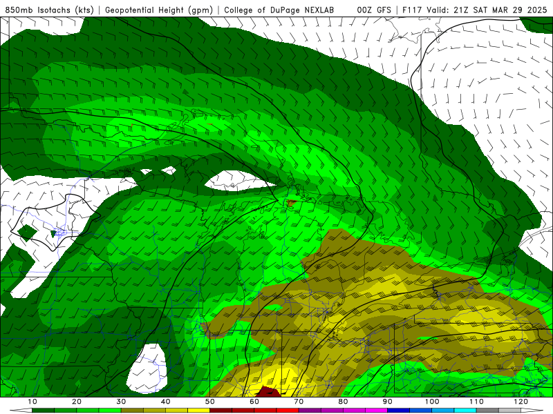
Task: Click the dark purple swatch starting at 70
Action: pyautogui.click(x=310, y=411)
